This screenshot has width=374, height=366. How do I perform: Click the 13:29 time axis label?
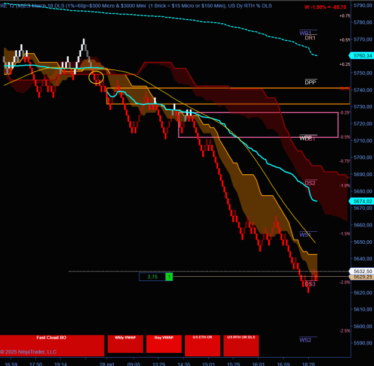(159, 364)
